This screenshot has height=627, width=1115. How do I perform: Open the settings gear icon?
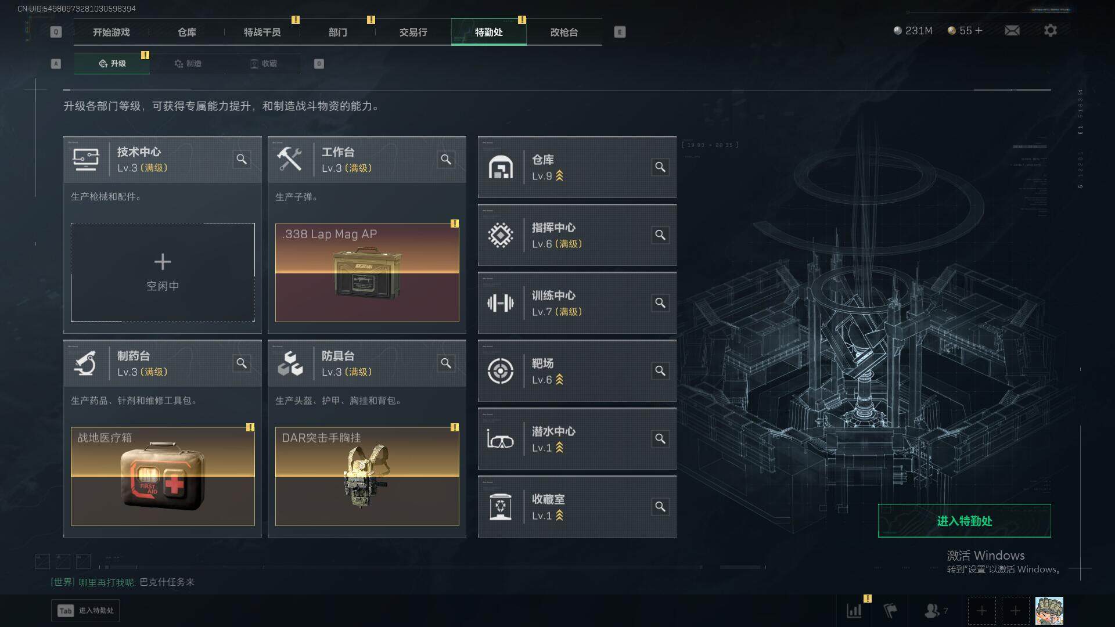coord(1050,30)
